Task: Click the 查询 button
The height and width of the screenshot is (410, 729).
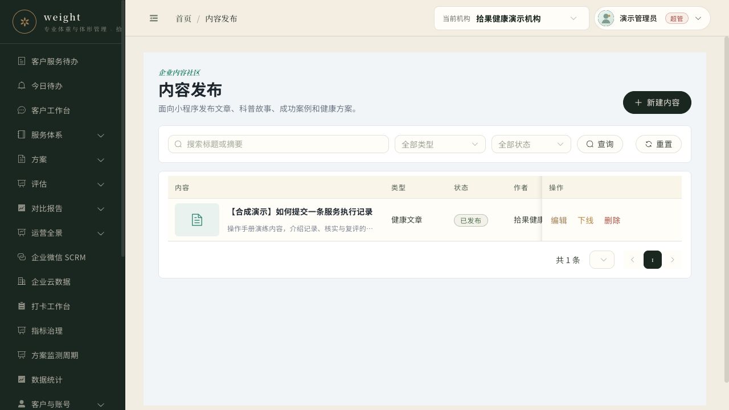Action: tap(600, 144)
